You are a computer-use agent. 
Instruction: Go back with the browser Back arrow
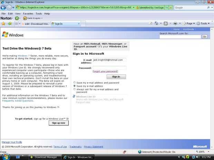point(3,8)
